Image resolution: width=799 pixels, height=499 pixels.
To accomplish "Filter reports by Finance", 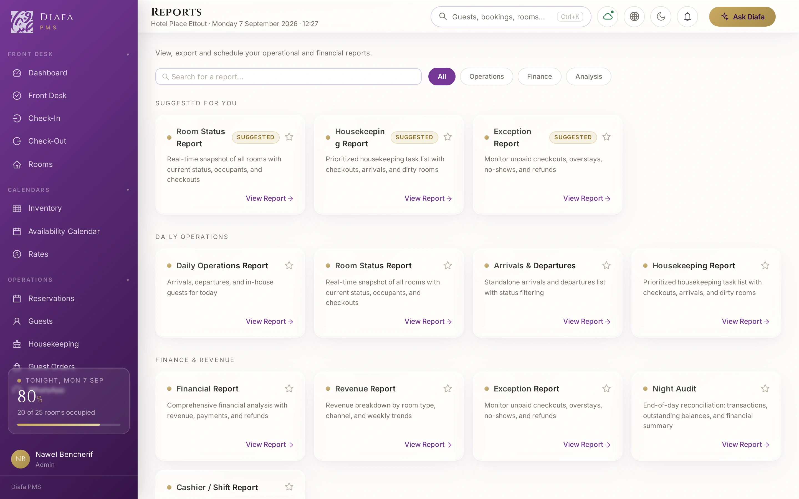I will click(x=540, y=77).
